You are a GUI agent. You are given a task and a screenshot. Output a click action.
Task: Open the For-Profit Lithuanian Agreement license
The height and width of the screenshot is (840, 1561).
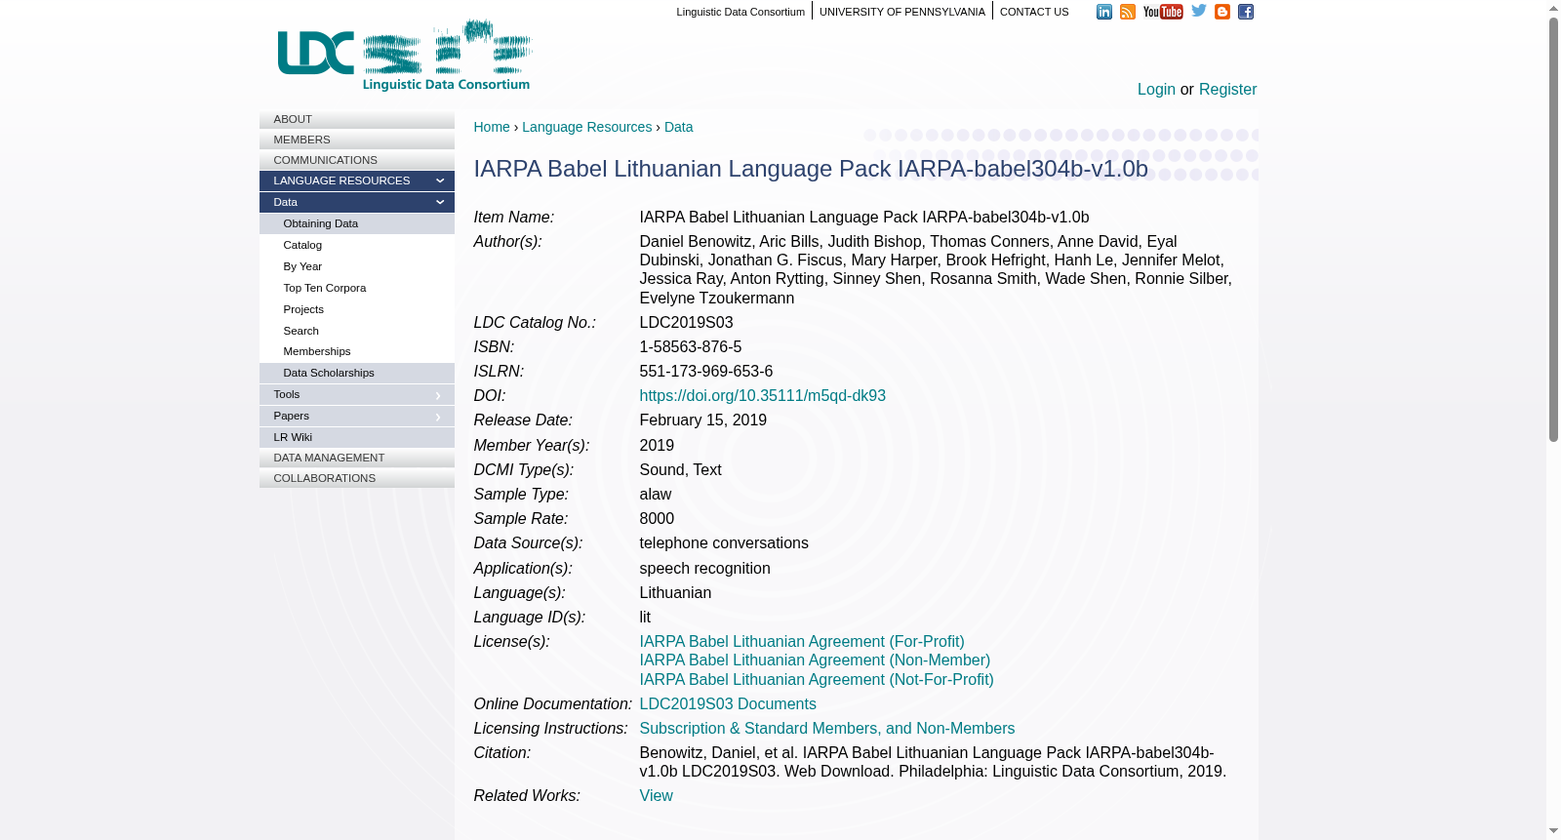802,642
